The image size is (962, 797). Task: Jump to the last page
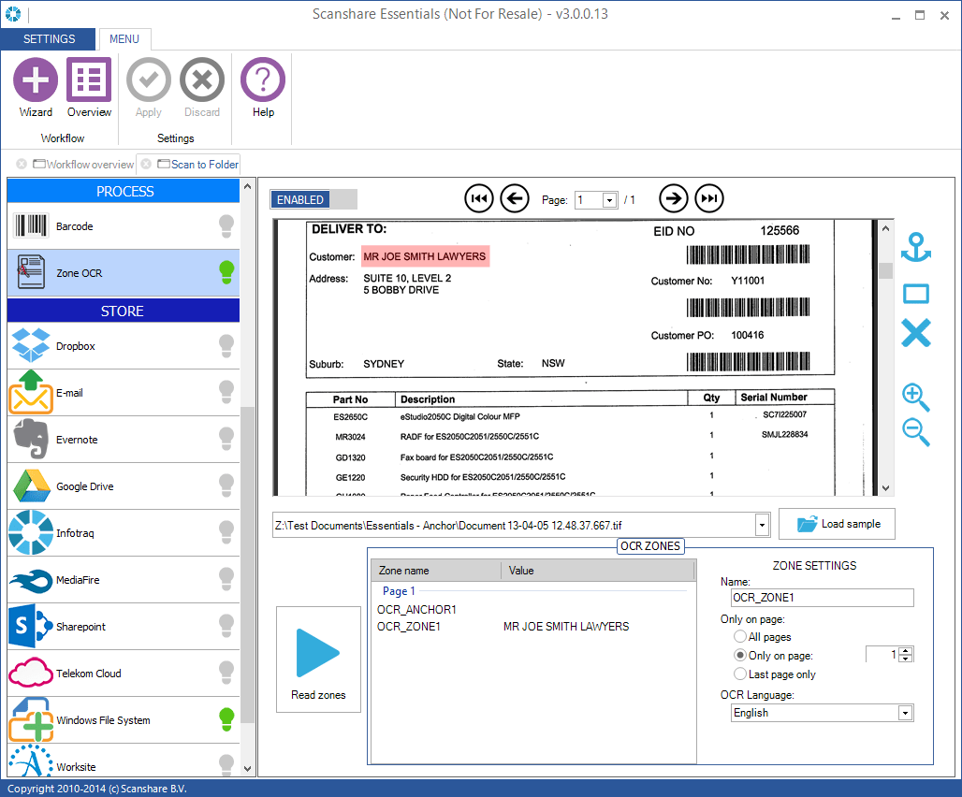pos(709,198)
